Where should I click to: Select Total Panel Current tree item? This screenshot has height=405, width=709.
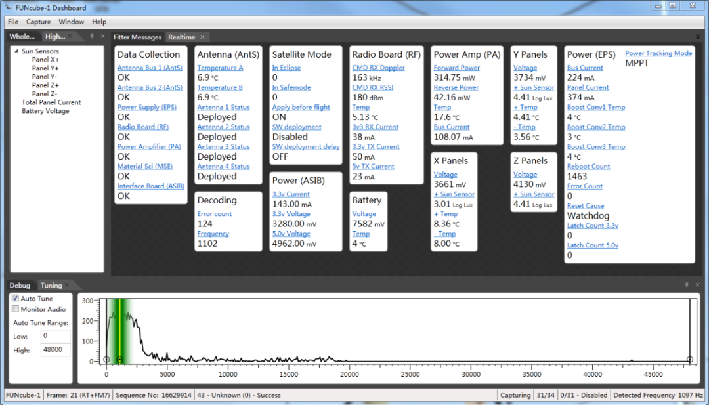pyautogui.click(x=52, y=102)
